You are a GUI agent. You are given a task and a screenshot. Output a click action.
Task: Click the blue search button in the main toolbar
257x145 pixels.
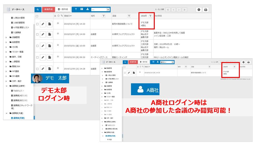(38, 10)
